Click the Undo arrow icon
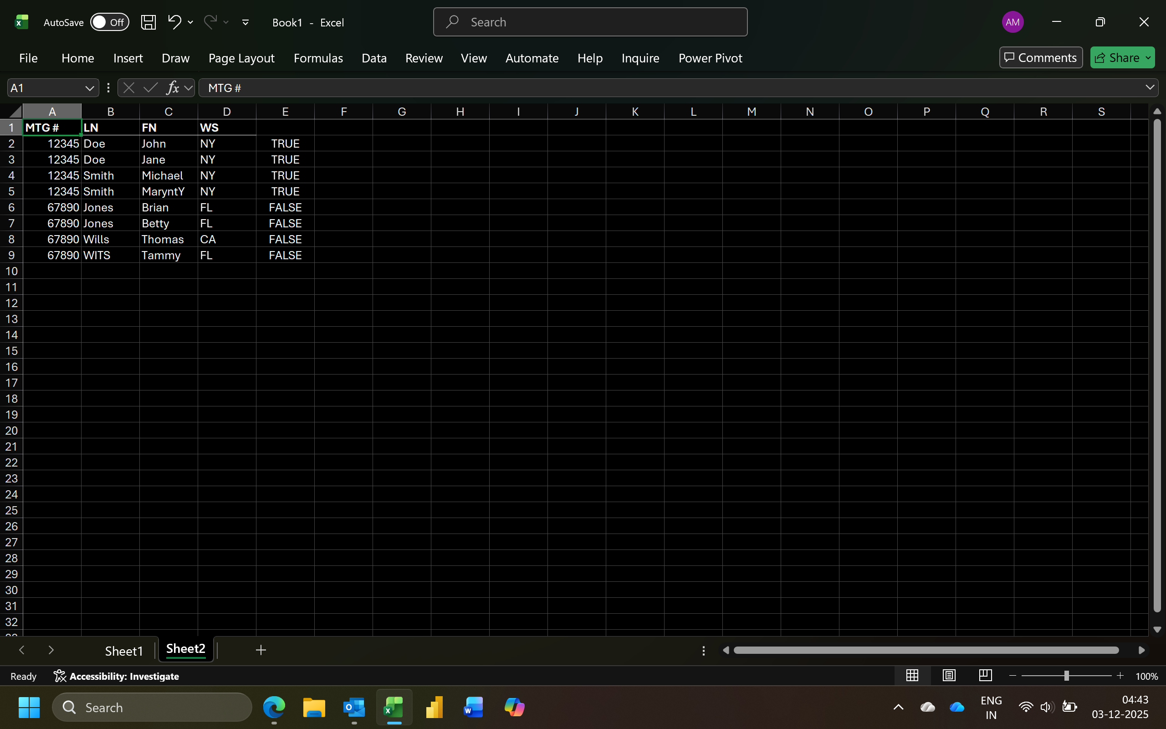 click(x=174, y=22)
